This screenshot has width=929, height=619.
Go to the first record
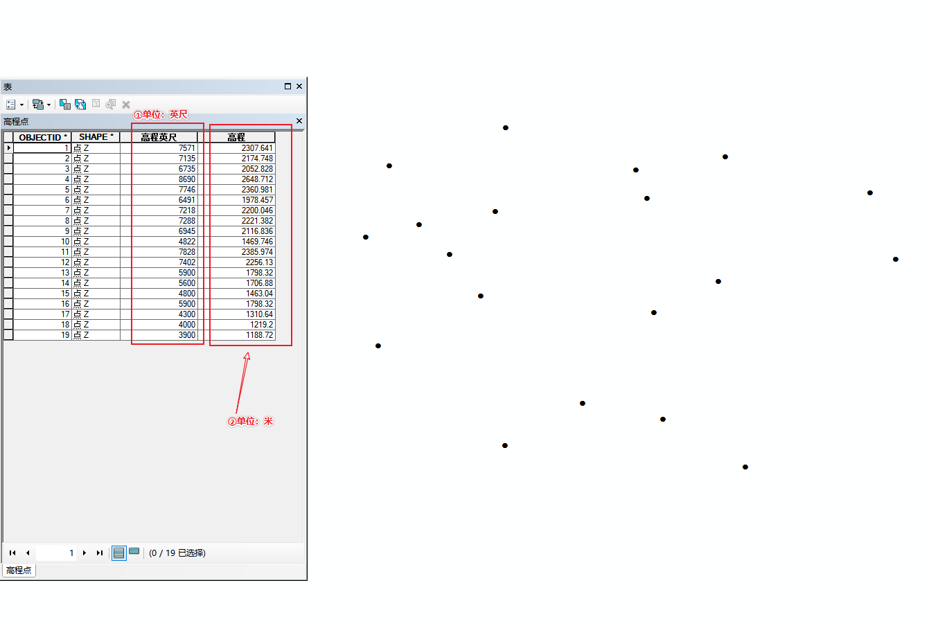coord(12,553)
